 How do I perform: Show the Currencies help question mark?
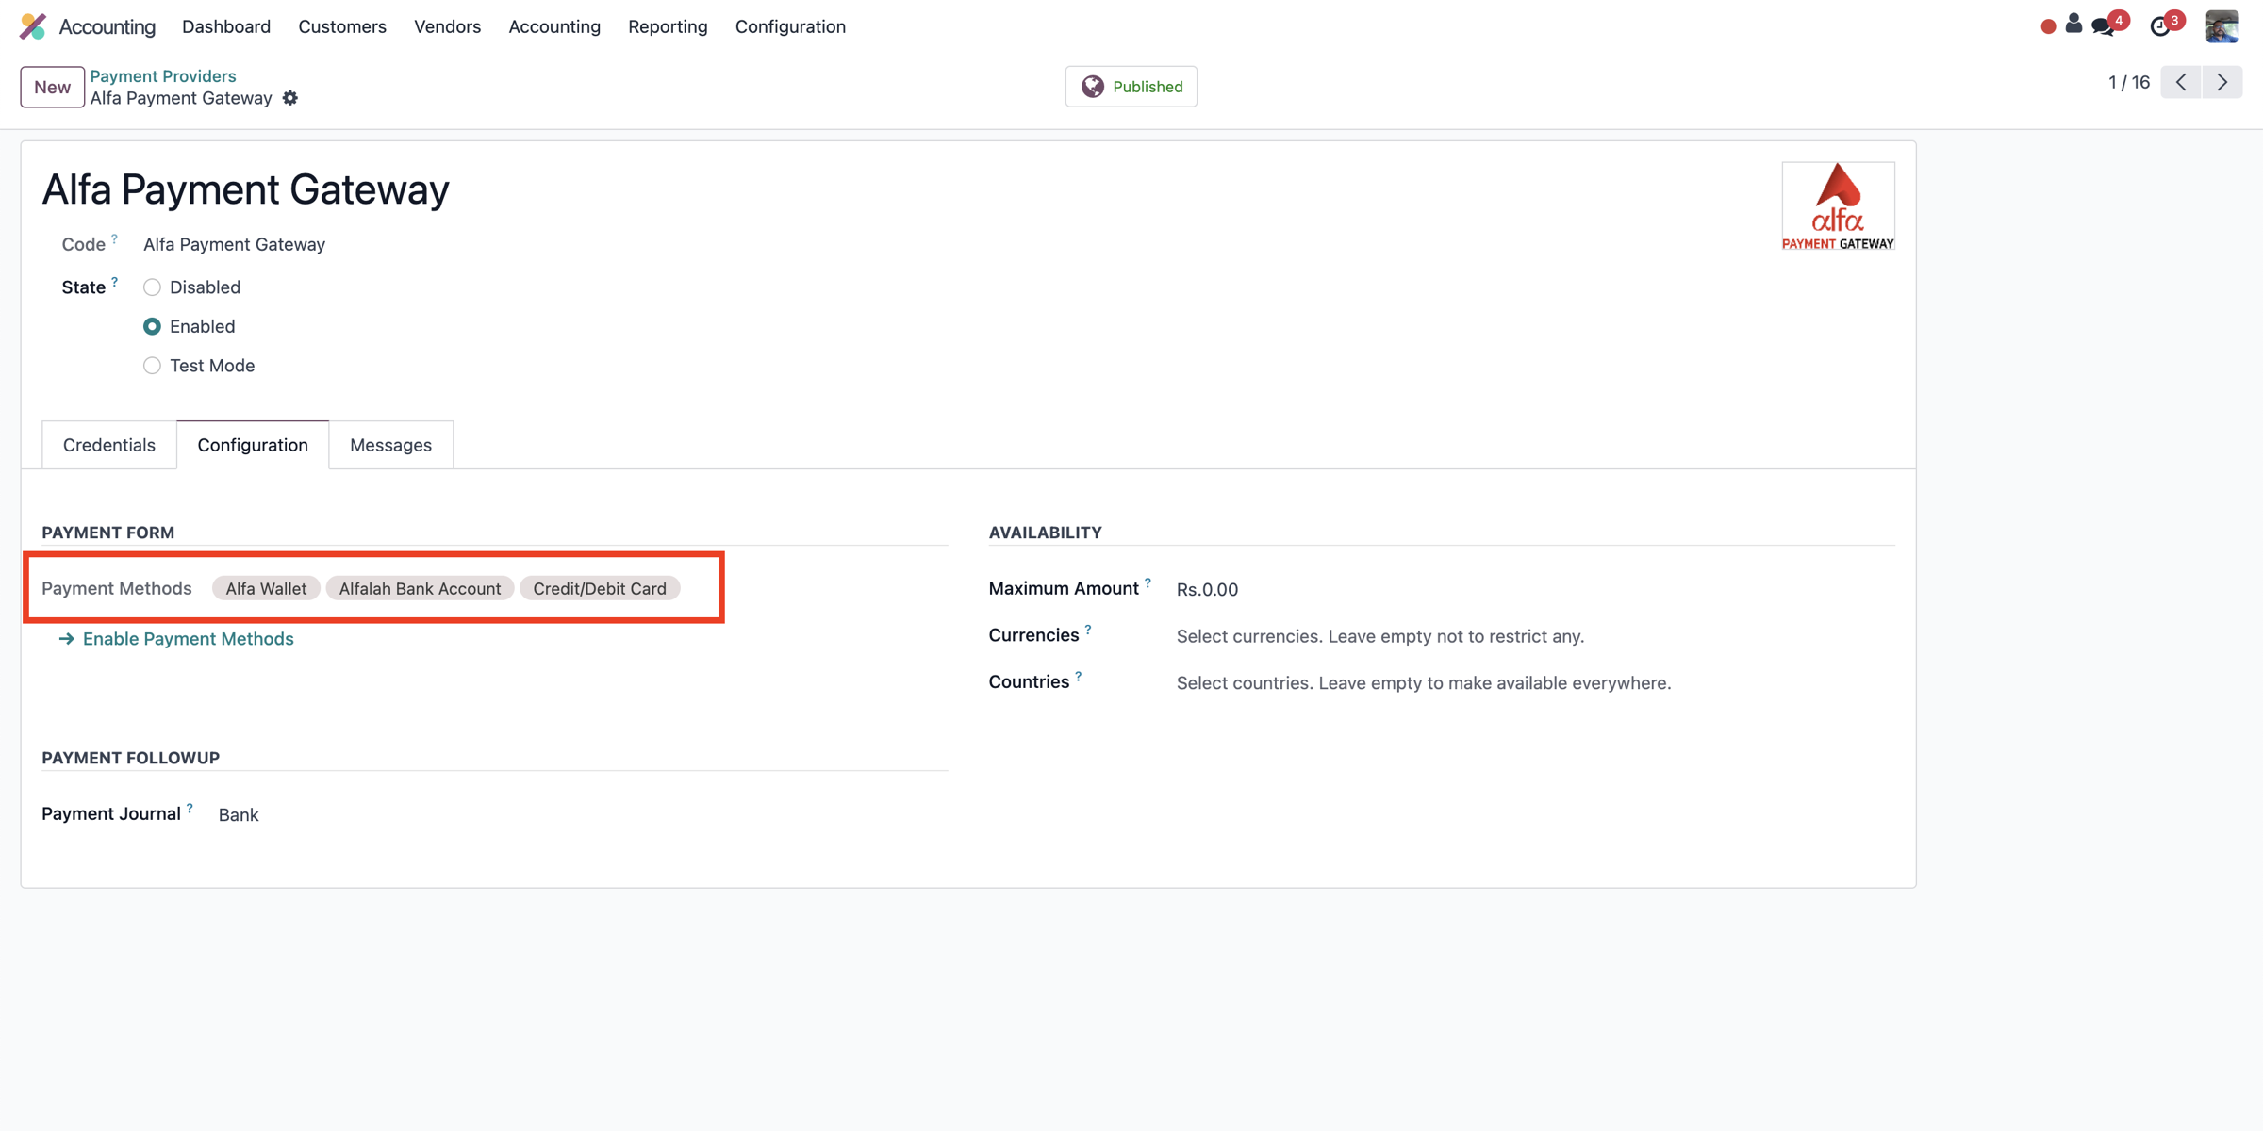(1087, 630)
